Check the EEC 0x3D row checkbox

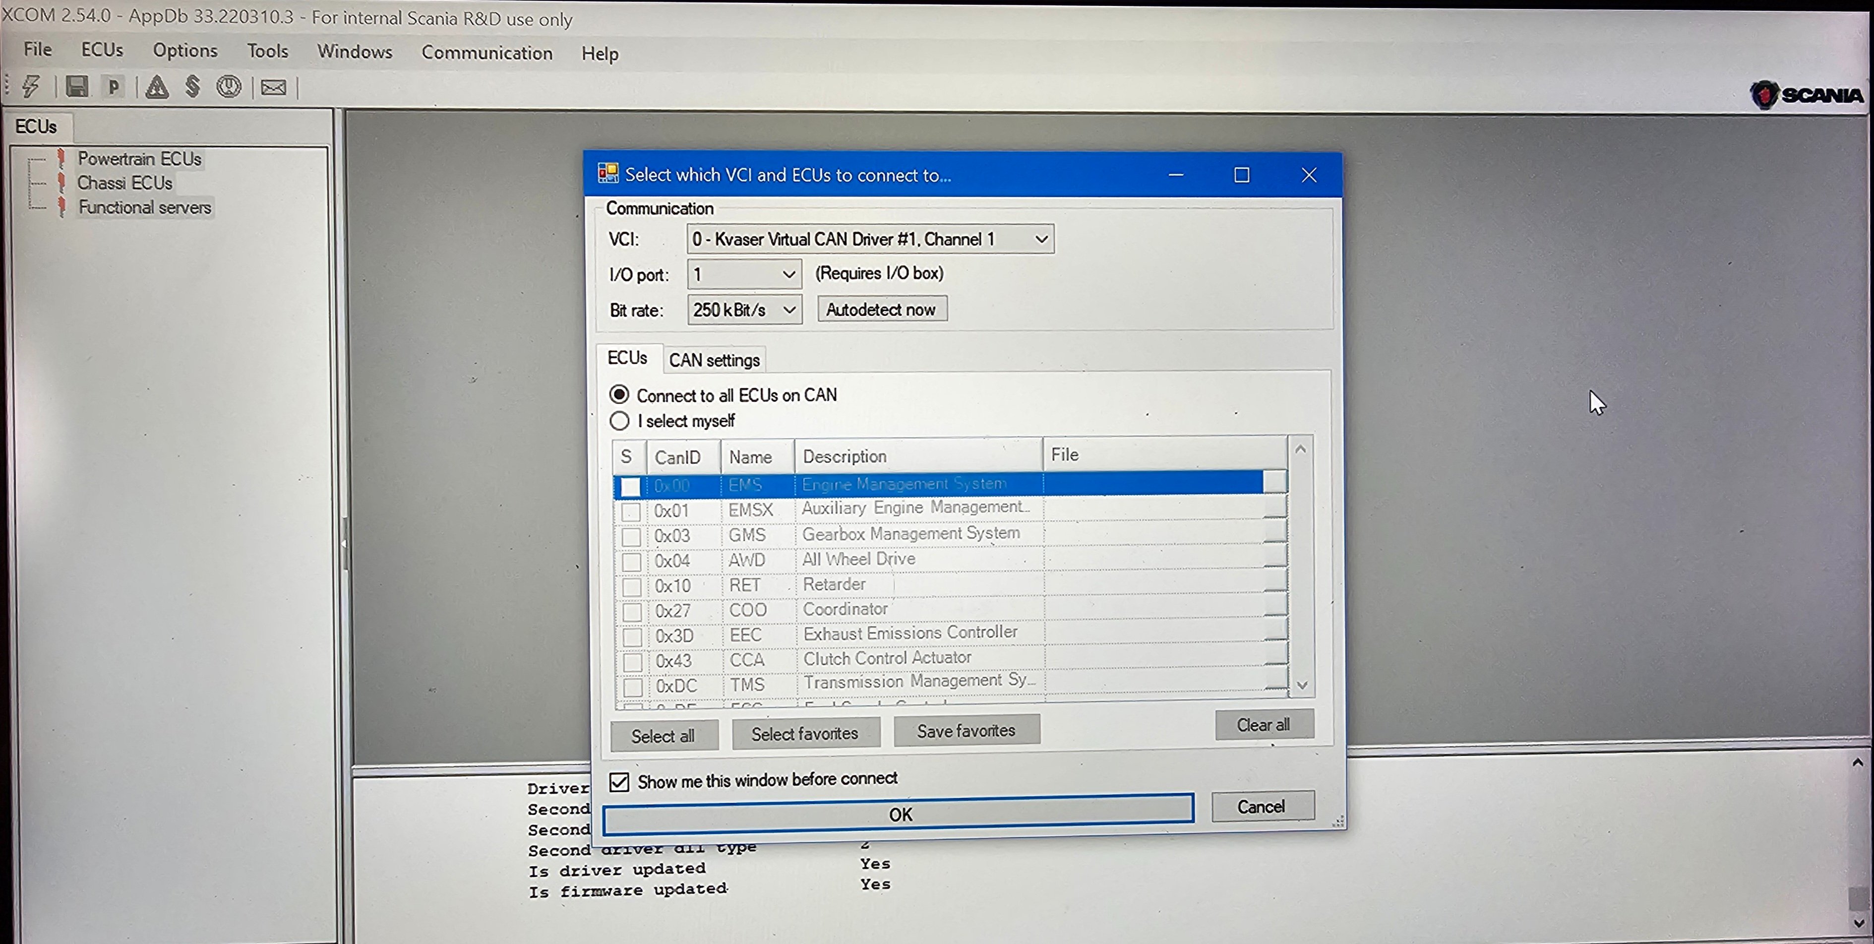(x=633, y=637)
